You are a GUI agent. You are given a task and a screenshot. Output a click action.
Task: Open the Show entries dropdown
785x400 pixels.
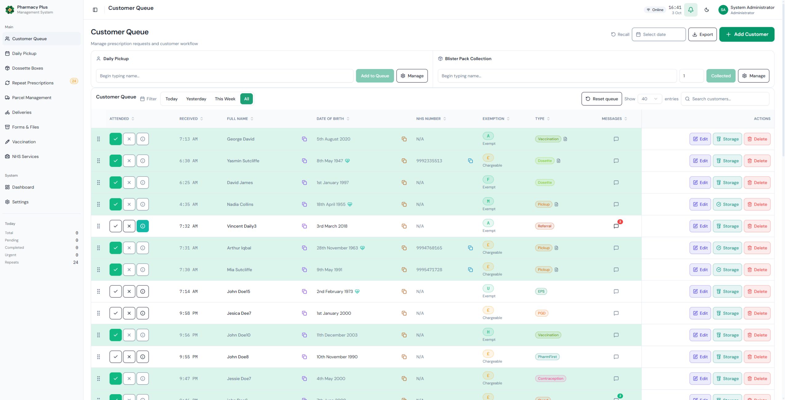pyautogui.click(x=649, y=99)
